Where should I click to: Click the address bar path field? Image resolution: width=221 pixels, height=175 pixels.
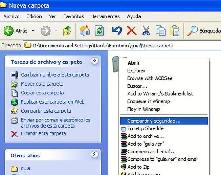[x=122, y=46]
